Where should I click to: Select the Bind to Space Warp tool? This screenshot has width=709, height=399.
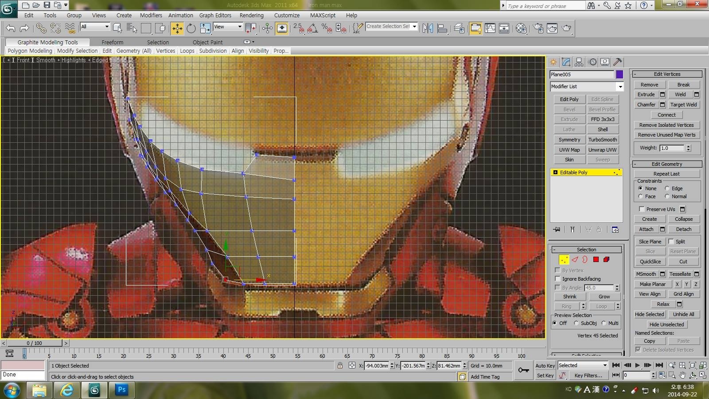70,28
